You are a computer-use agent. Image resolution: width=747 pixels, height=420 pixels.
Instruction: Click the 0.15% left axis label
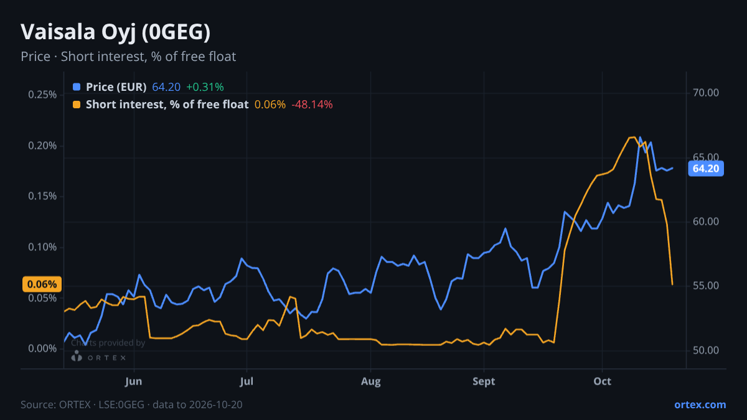click(x=42, y=196)
